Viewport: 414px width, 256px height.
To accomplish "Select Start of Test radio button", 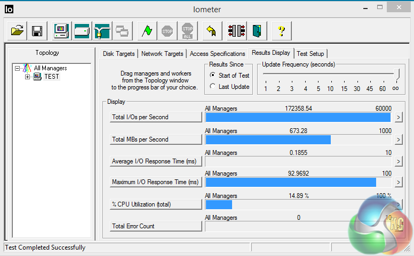I will tap(212, 75).
